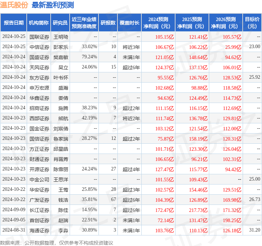This screenshot has width=262, height=246.
Task: Click the 研究员 column header
Action: [x=60, y=22]
